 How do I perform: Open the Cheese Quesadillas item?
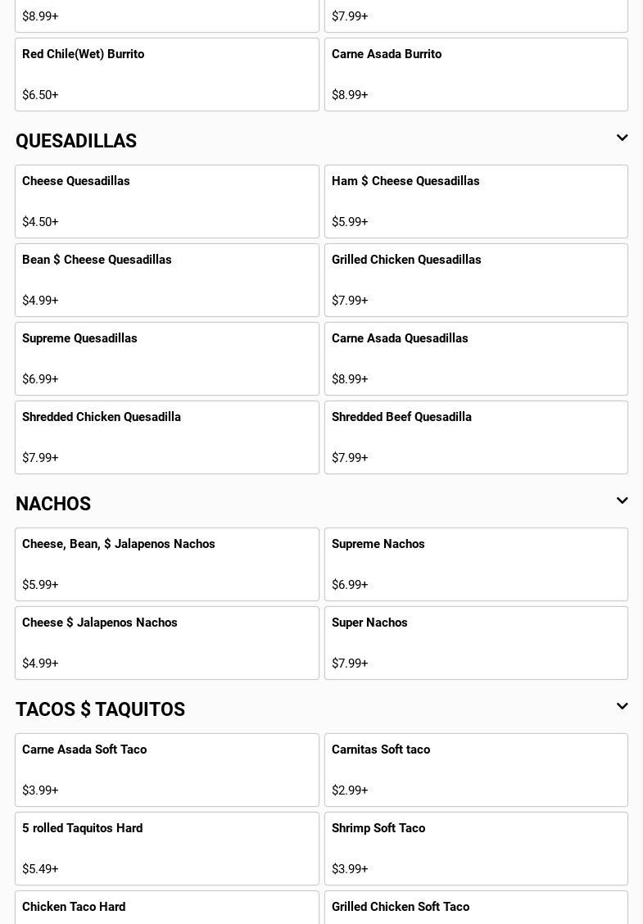point(166,202)
